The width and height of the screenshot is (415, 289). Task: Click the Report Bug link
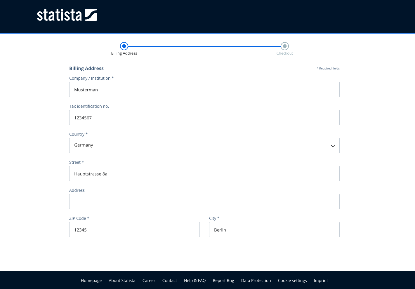tap(223, 281)
